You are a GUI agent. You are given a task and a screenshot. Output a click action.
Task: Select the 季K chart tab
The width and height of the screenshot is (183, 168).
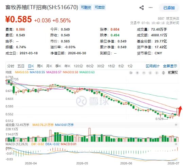coord(58,66)
